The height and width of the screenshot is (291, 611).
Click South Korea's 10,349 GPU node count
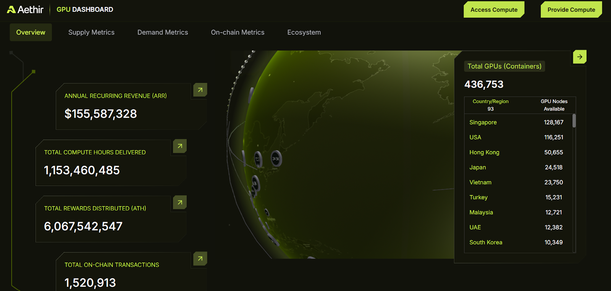click(554, 242)
